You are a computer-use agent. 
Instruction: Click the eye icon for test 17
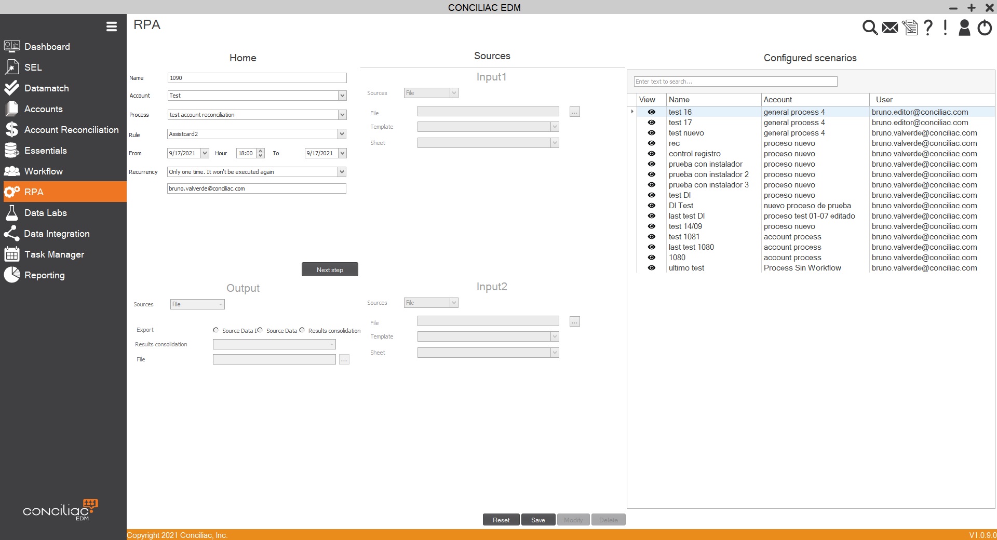click(x=651, y=123)
